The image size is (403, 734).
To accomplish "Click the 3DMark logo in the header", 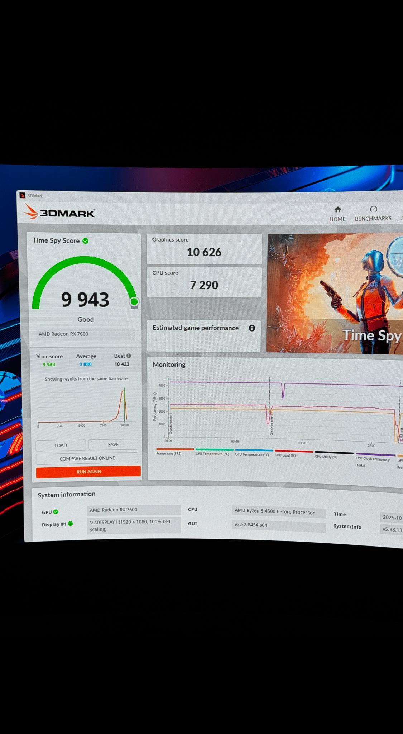I will (59, 212).
